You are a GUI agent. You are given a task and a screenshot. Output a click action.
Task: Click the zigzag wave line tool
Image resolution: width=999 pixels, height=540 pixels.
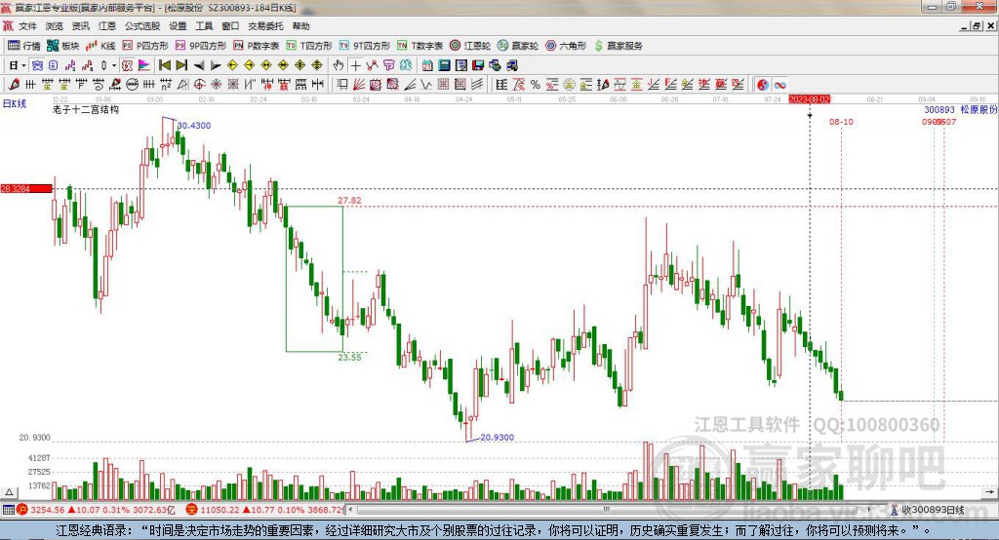point(426,85)
